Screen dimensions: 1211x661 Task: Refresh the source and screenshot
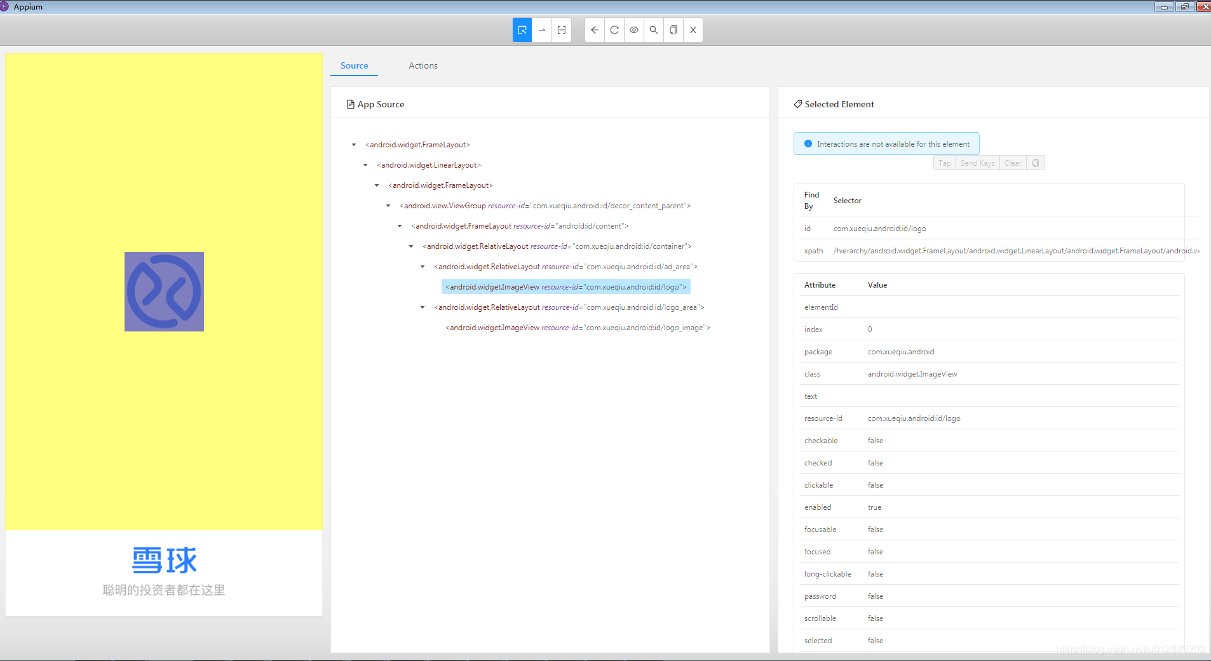click(x=614, y=30)
